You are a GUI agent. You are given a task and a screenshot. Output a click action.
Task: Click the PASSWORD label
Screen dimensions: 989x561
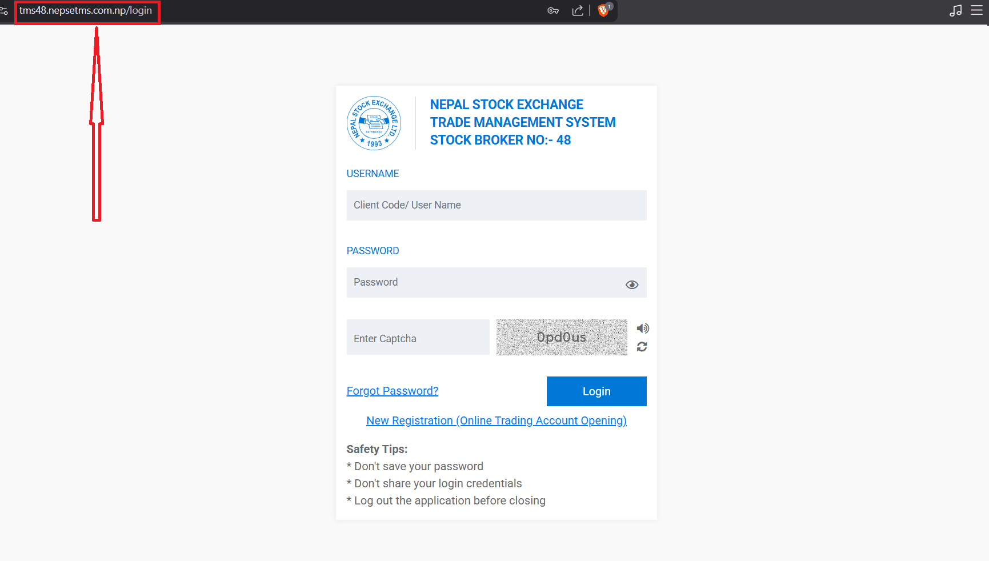[373, 251]
